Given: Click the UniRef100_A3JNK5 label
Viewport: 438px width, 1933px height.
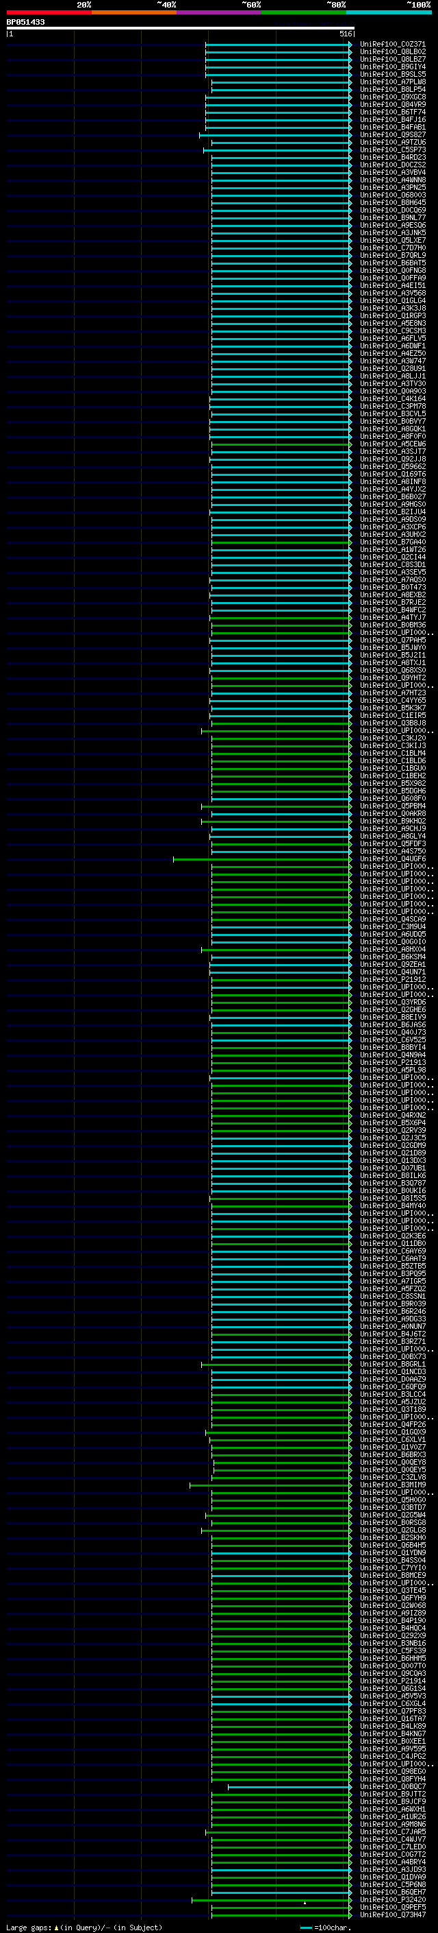Looking at the screenshot, I should 392,232.
